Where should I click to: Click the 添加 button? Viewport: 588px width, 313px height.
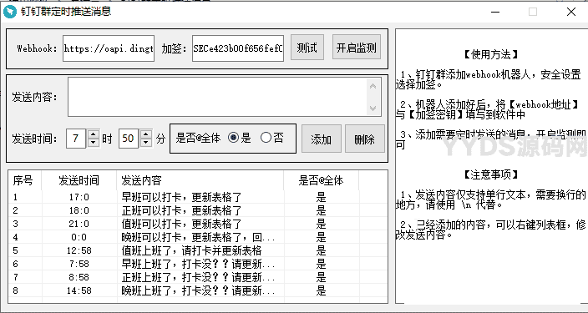tap(322, 139)
